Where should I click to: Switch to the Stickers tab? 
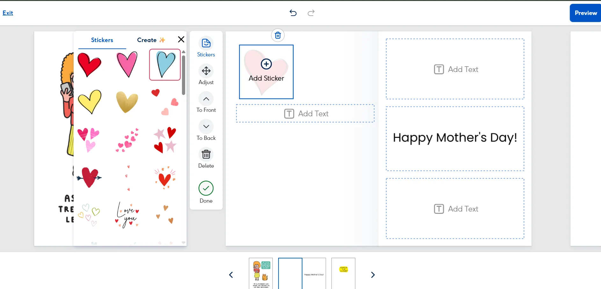(102, 40)
